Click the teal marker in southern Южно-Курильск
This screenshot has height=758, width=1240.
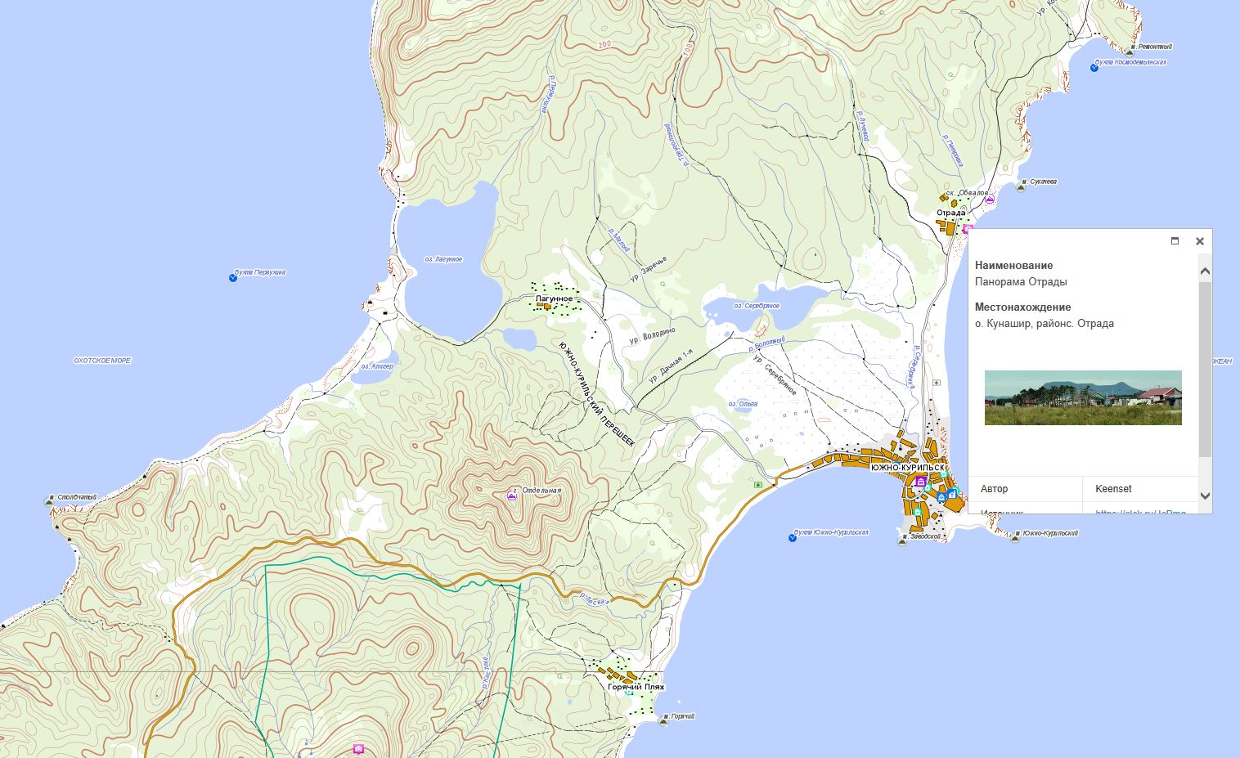pos(918,512)
